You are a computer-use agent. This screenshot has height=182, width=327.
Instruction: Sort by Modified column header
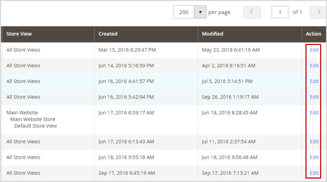pyautogui.click(x=213, y=34)
